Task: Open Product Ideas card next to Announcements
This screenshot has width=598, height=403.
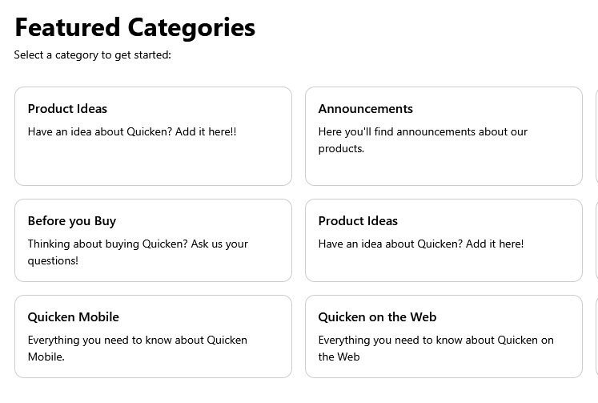Action: pyautogui.click(x=153, y=136)
